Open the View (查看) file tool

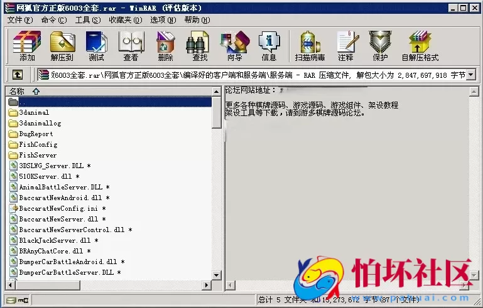[131, 46]
